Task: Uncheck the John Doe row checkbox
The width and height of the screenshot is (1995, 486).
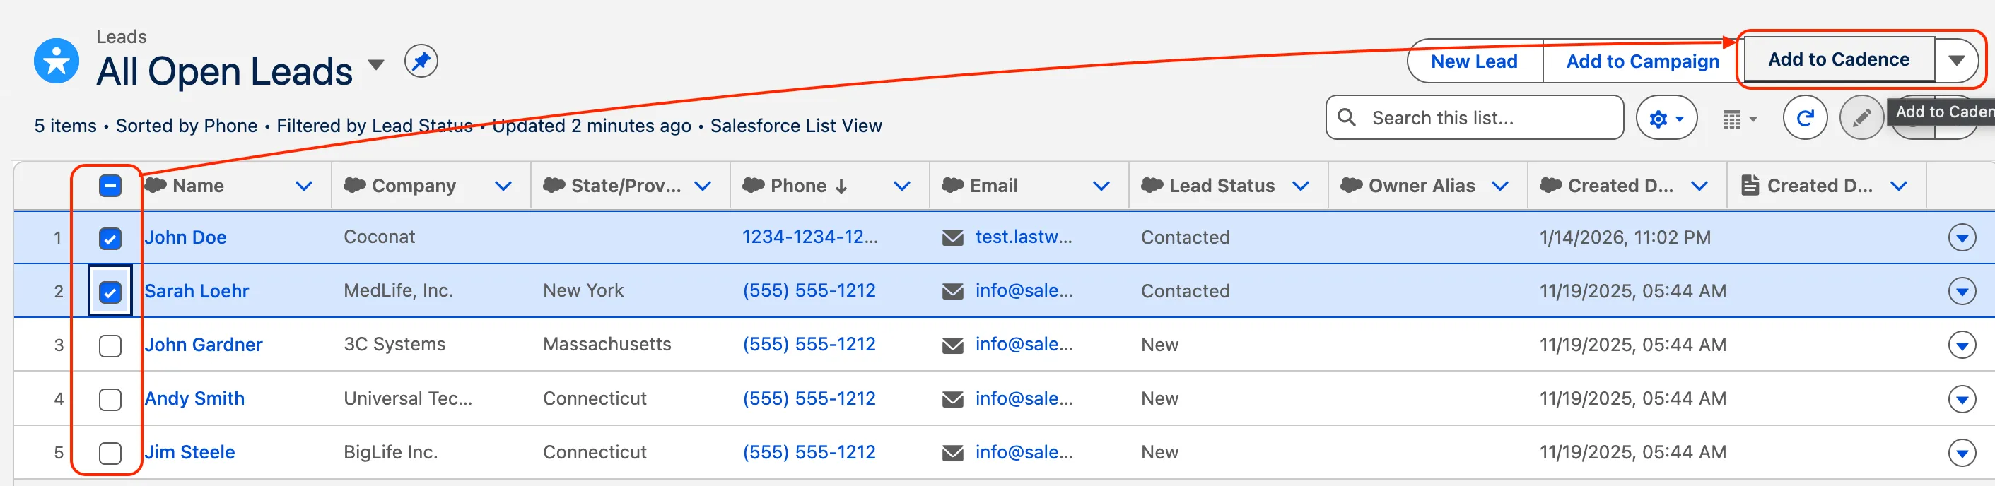Action: pos(110,238)
